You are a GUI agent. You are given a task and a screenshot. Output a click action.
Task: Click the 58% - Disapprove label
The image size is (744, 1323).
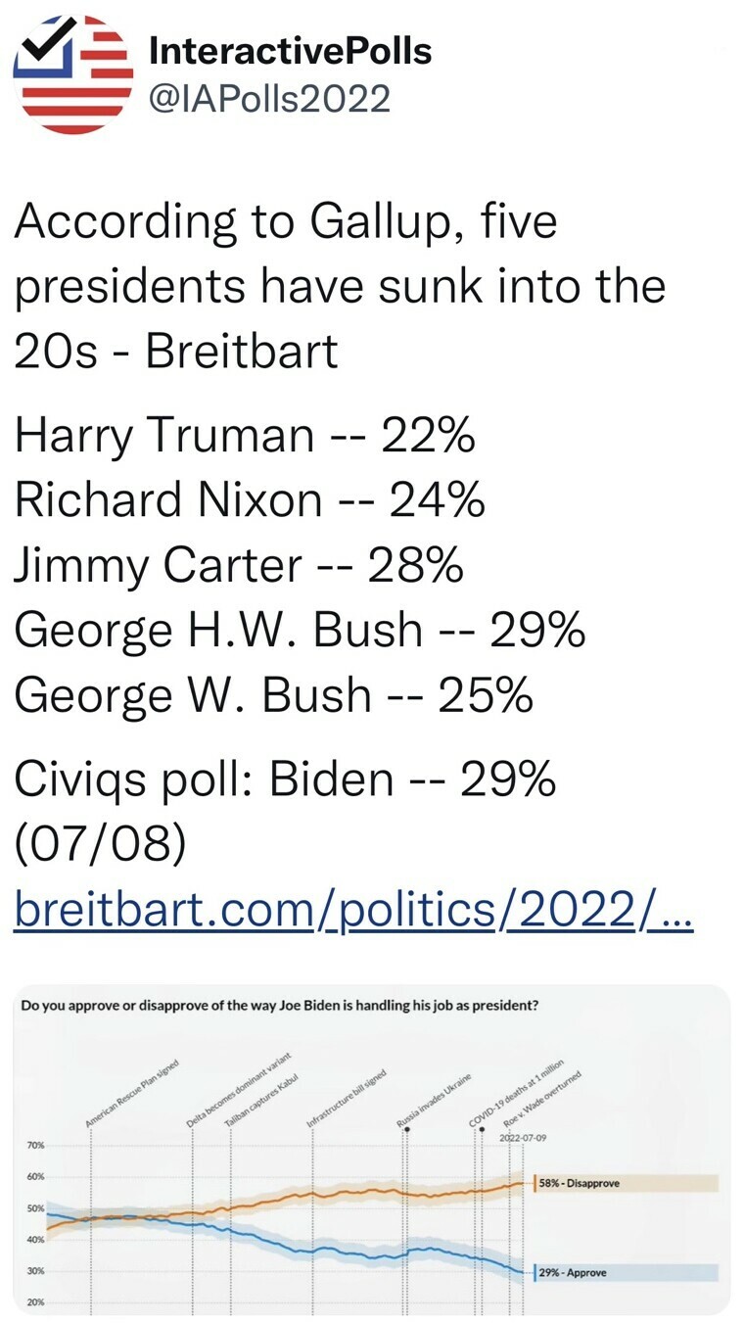580,1183
